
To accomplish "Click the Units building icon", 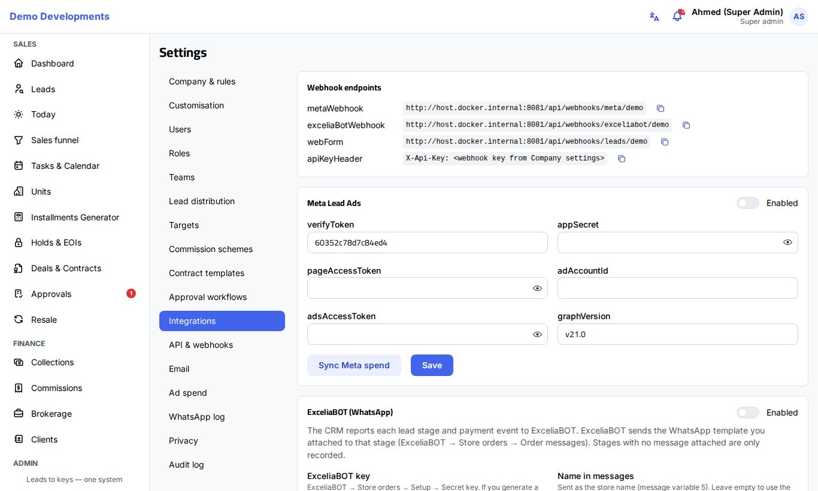I will 19,192.
